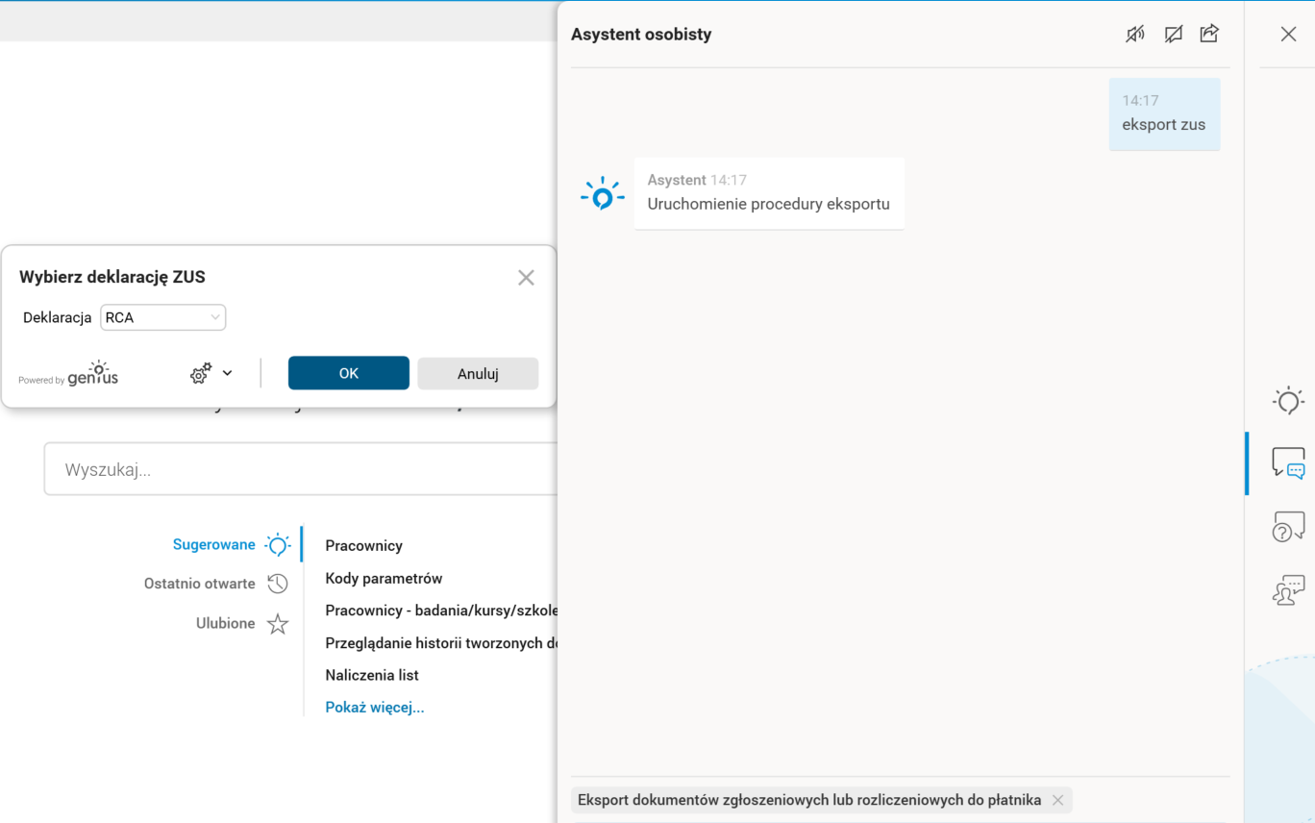The height and width of the screenshot is (823, 1315).
Task: Open the gears settings menu in dialog
Action: click(x=201, y=373)
